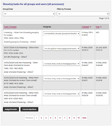Click the Cancel selections button

(29, 109)
